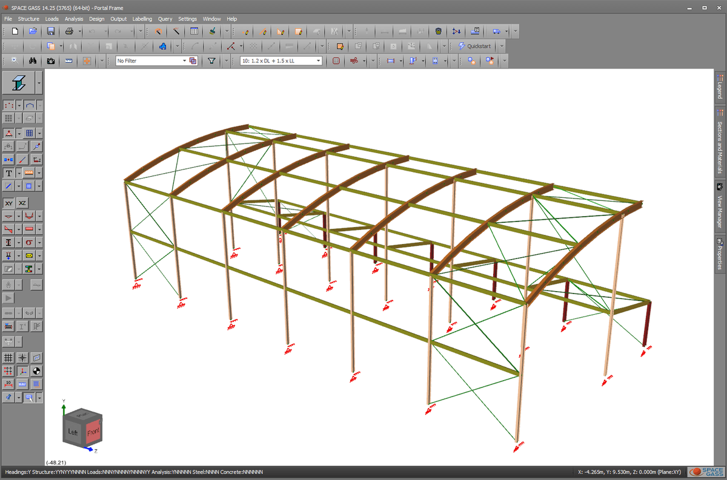Open the No Filter dropdown

pyautogui.click(x=151, y=61)
